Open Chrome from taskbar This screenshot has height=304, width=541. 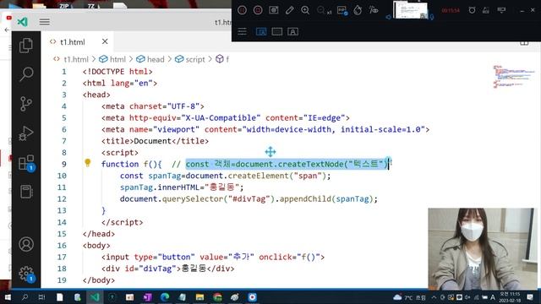[x=217, y=297]
